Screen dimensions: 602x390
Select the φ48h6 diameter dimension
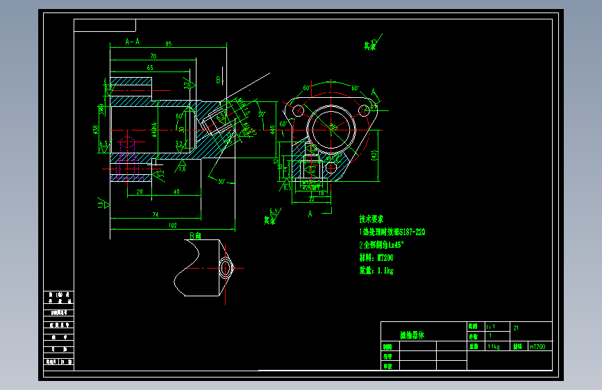154,130
